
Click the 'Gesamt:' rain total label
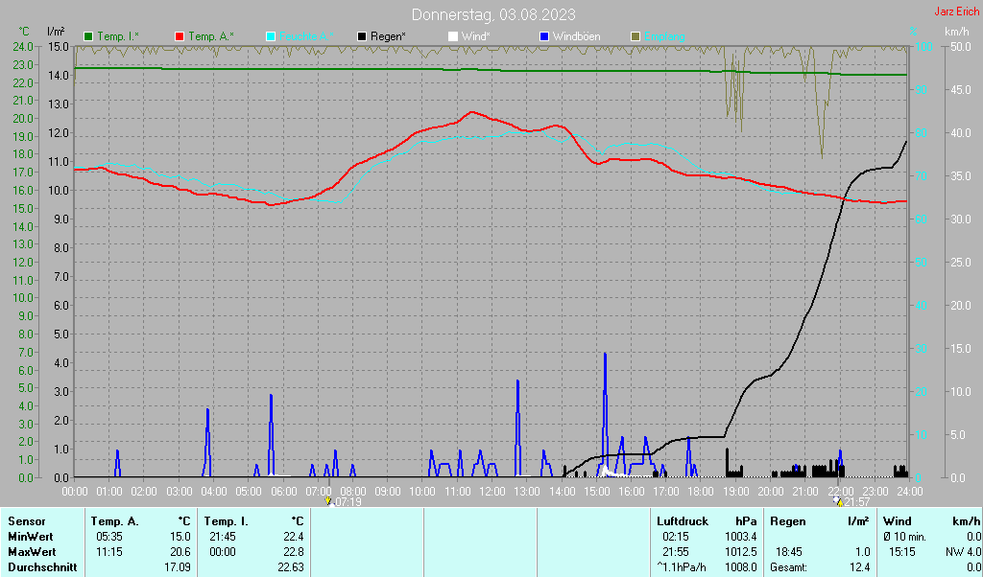[789, 567]
